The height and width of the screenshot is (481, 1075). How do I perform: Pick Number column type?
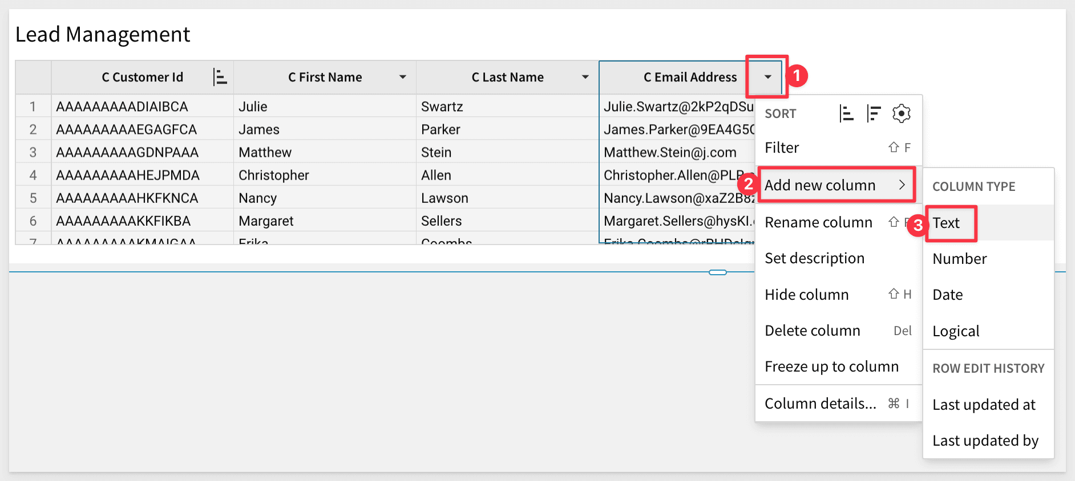tap(960, 259)
